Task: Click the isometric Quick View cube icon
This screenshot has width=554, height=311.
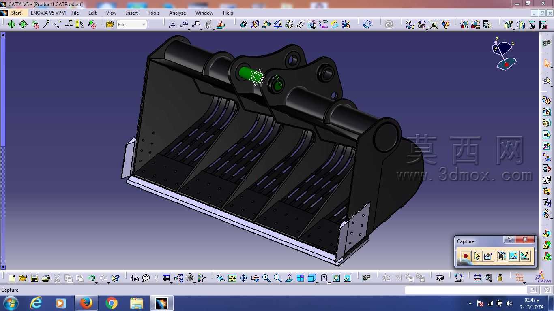Action: point(312,278)
